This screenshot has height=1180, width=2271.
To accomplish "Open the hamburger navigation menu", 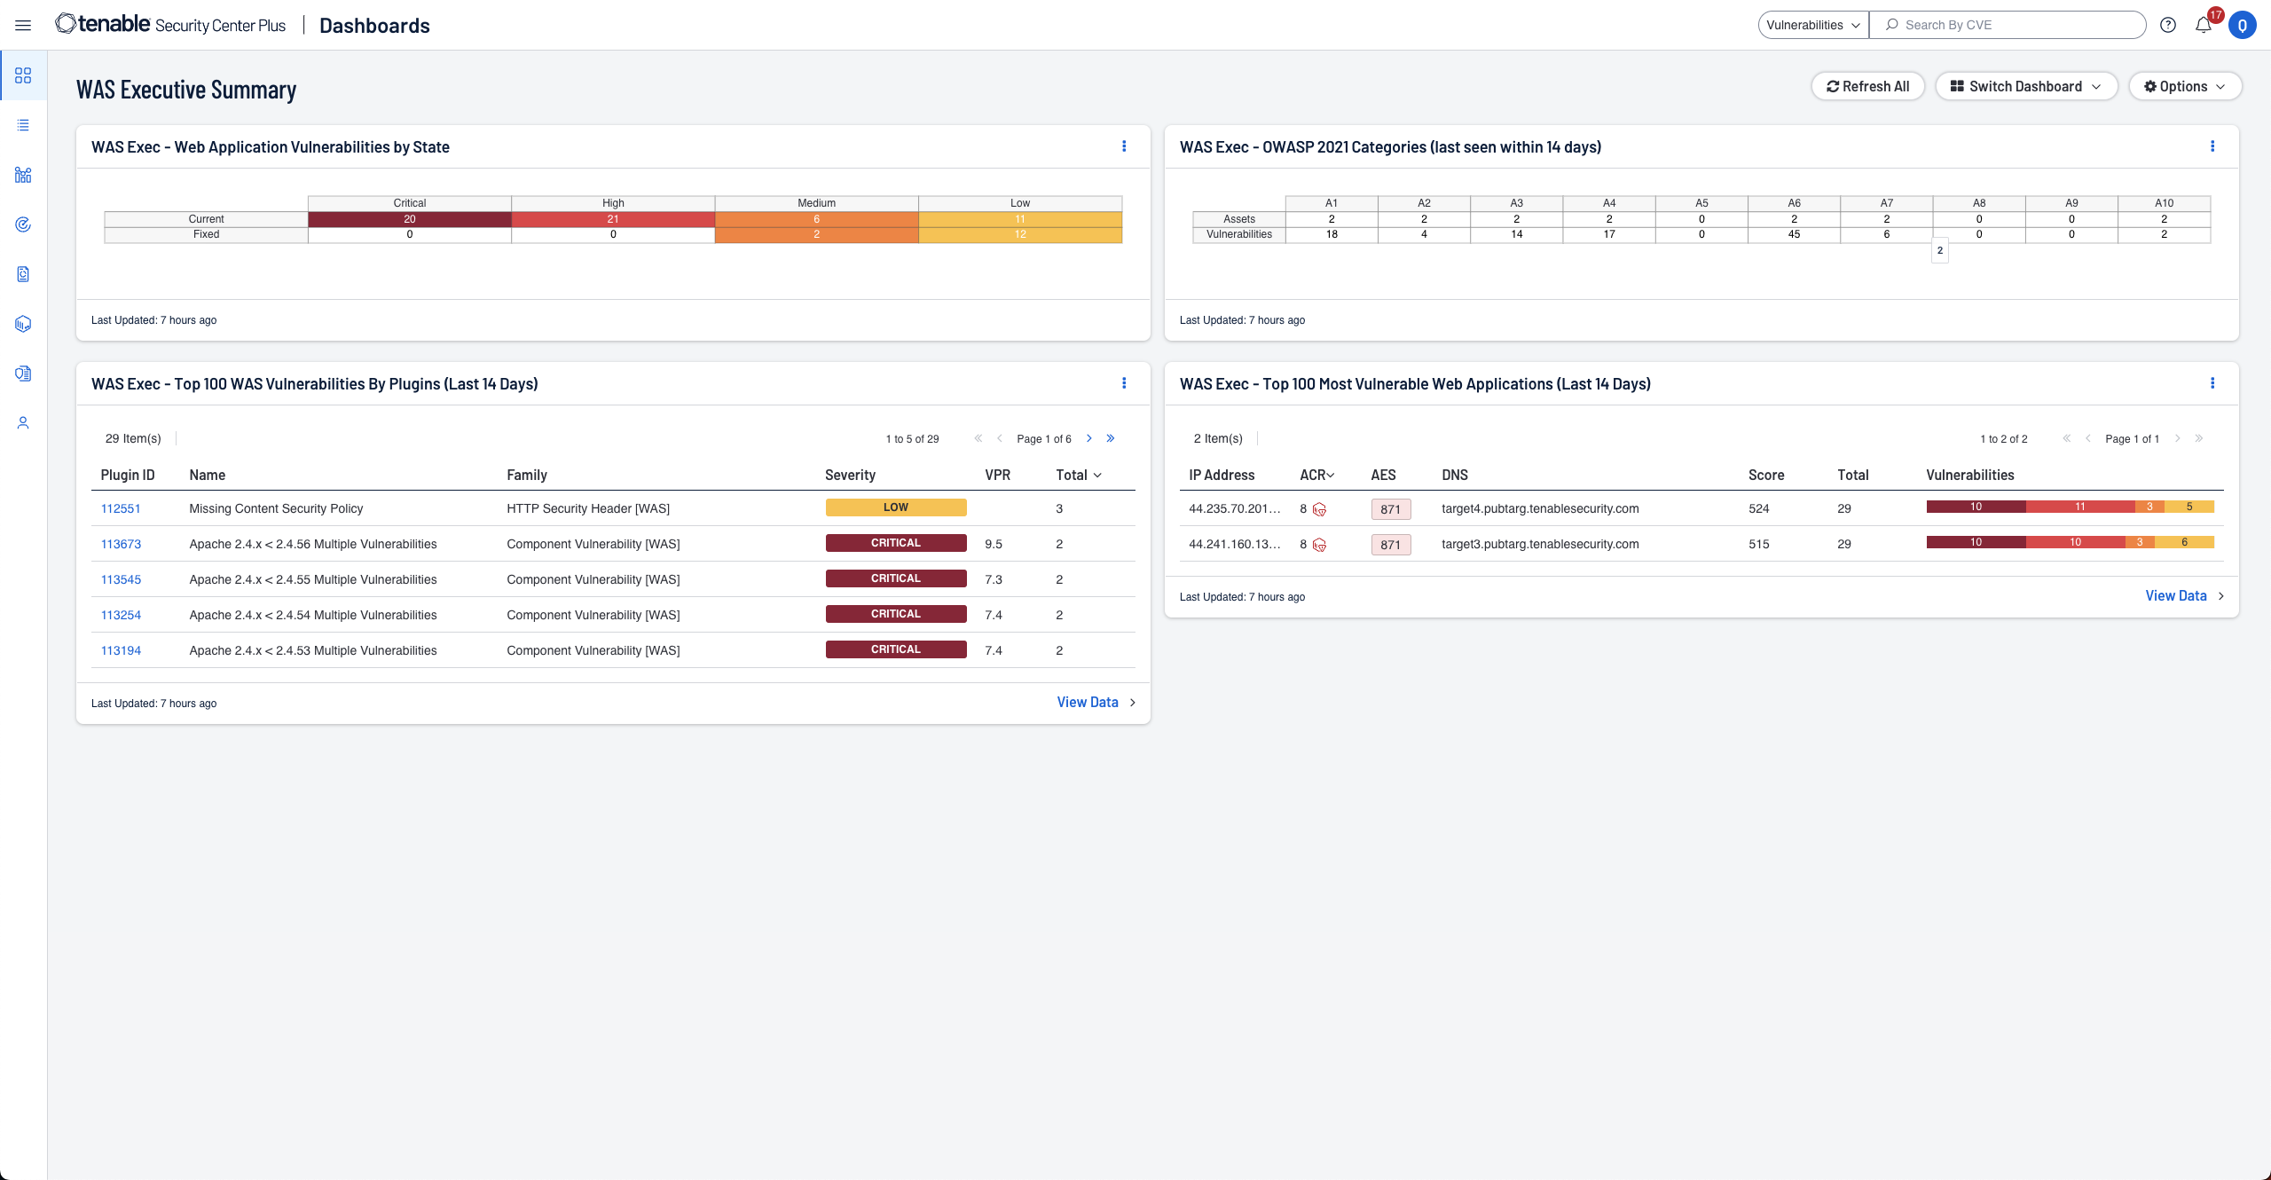I will click(x=23, y=25).
